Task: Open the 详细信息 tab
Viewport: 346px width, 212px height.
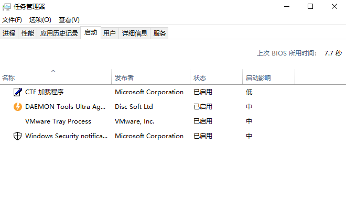Action: click(x=135, y=34)
